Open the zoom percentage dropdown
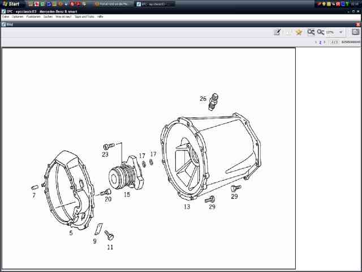The width and height of the screenshot is (362, 272). click(341, 32)
